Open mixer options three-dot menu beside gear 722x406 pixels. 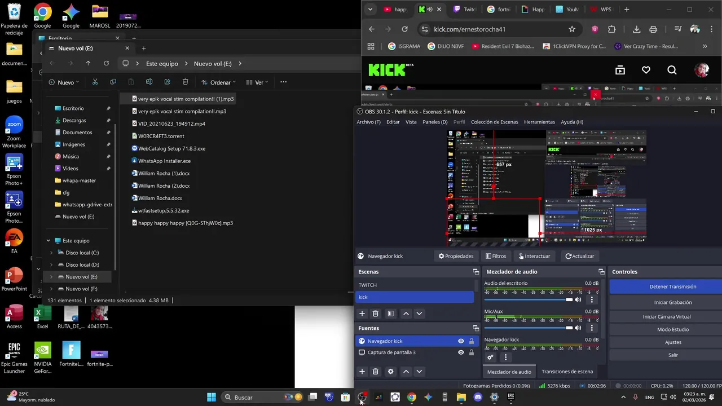click(505, 357)
